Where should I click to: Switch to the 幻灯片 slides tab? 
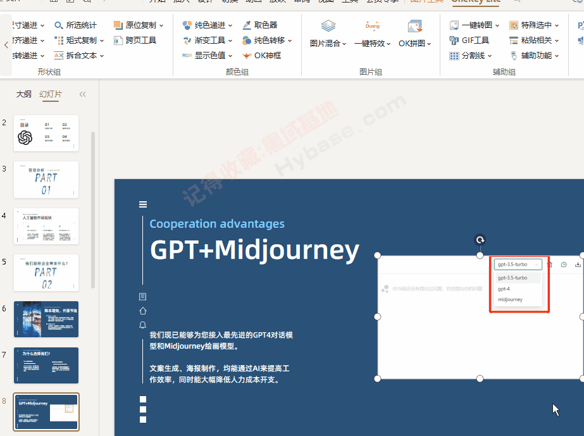(x=51, y=94)
